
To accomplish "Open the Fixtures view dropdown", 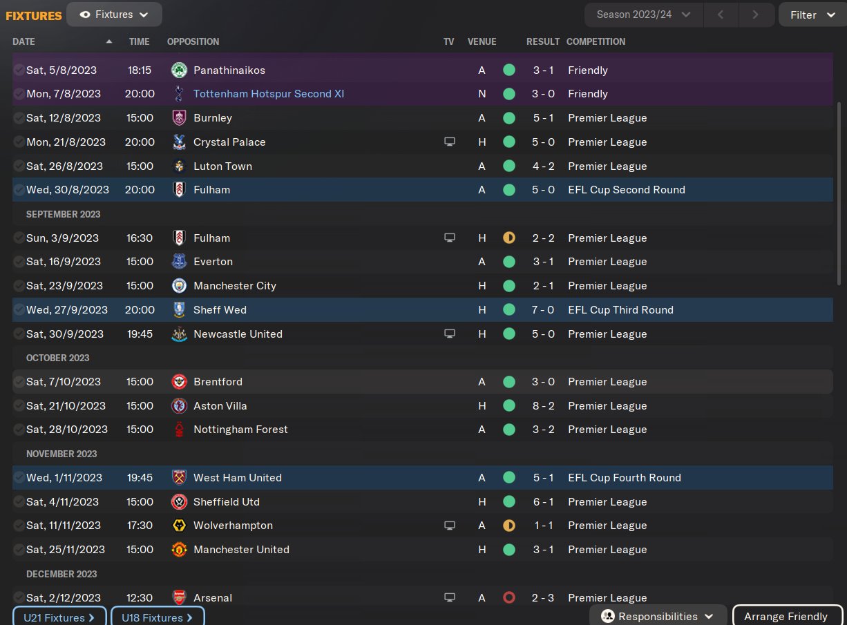I will (x=114, y=15).
